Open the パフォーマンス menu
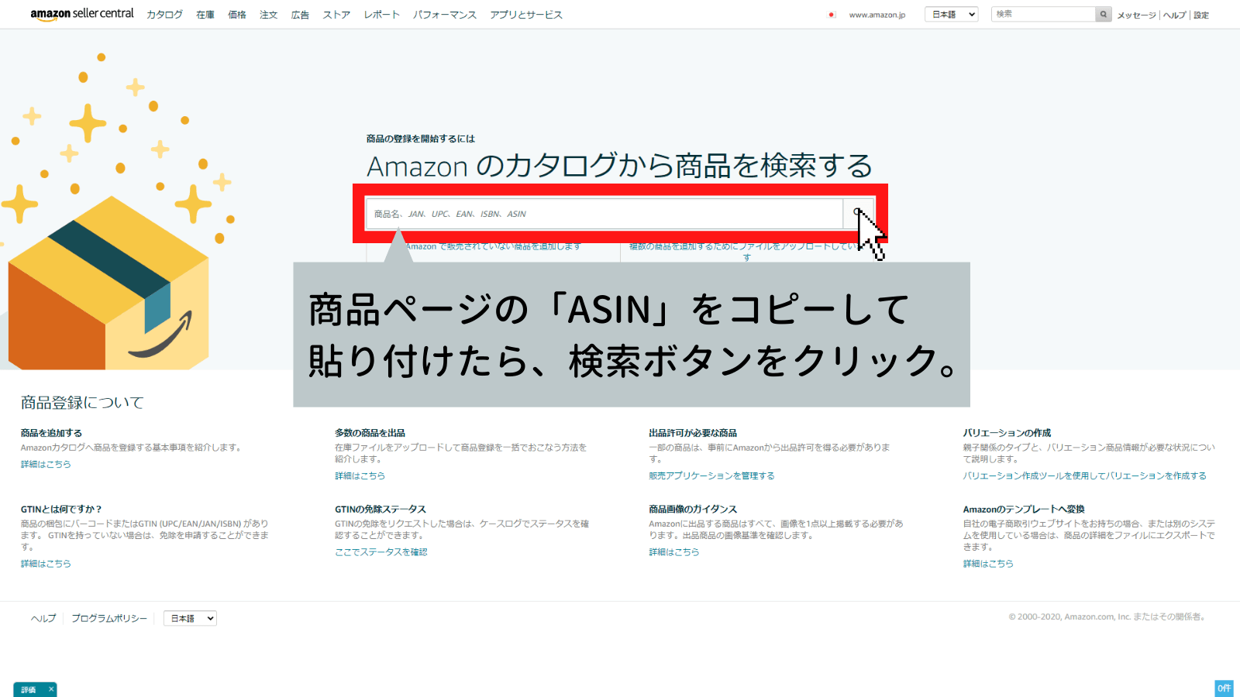Image resolution: width=1240 pixels, height=697 pixels. [x=445, y=15]
